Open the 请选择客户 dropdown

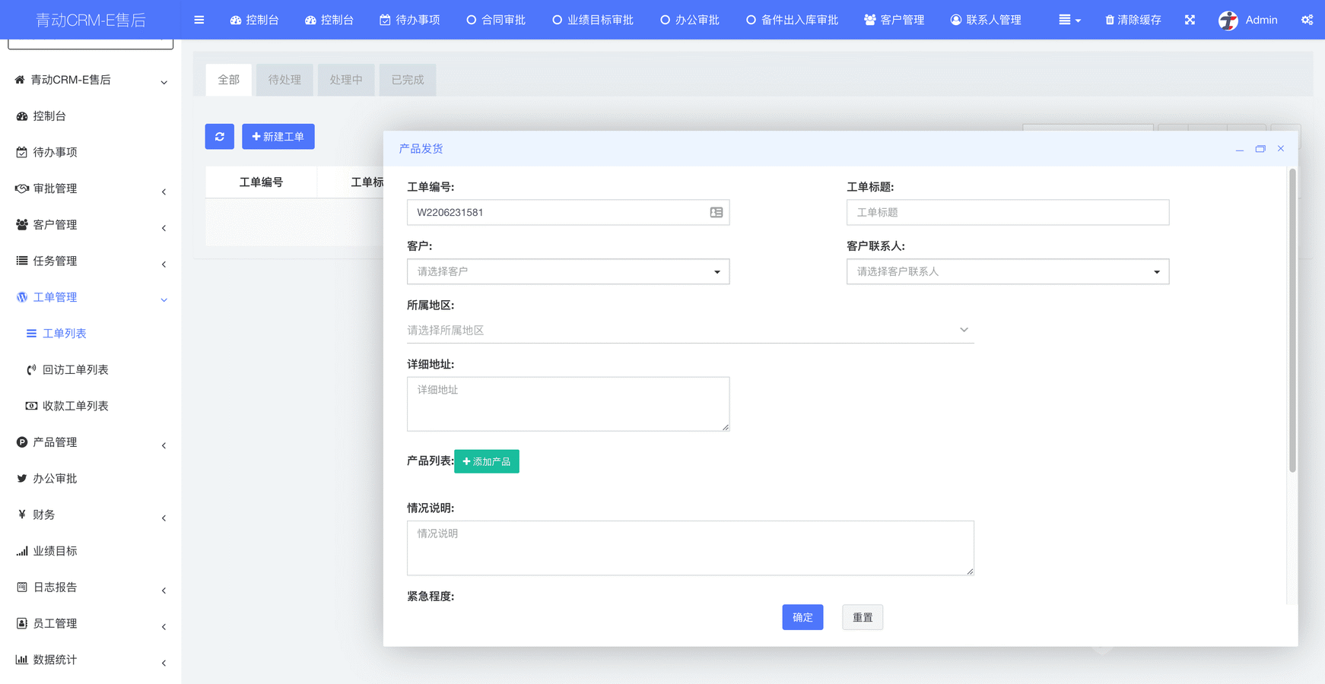[x=567, y=271]
